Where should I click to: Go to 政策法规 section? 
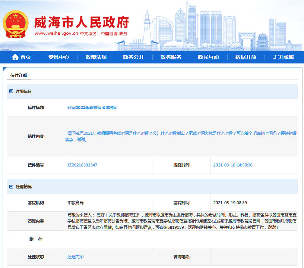coord(96,57)
